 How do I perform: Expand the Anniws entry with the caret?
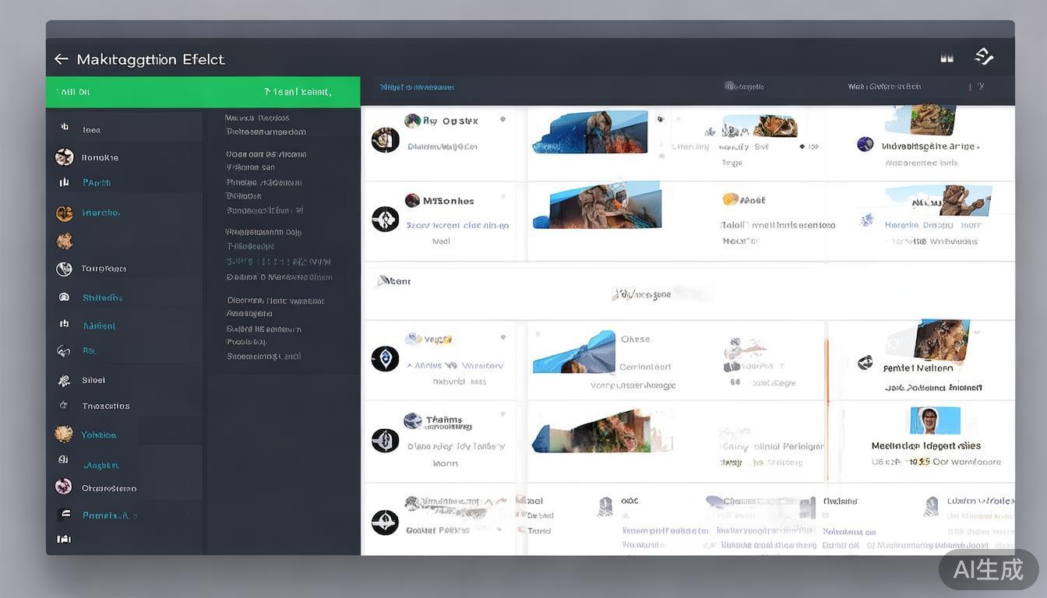pos(410,365)
